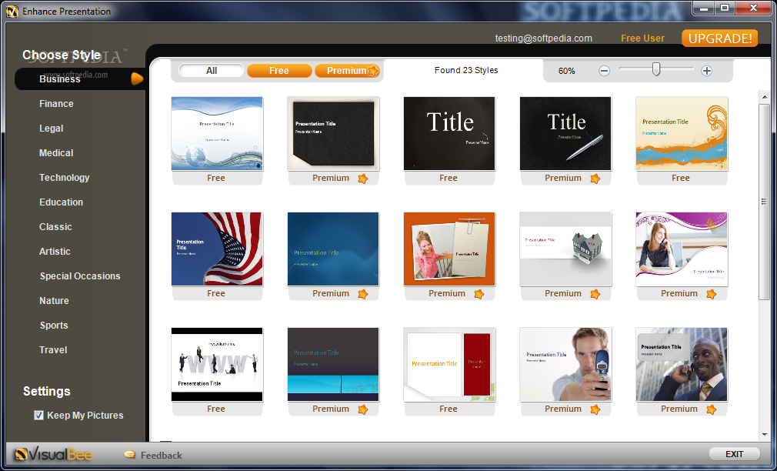Select the black paper Presentation Title thumbnail
Viewport: 777px width, 471px height.
pyautogui.click(x=333, y=134)
